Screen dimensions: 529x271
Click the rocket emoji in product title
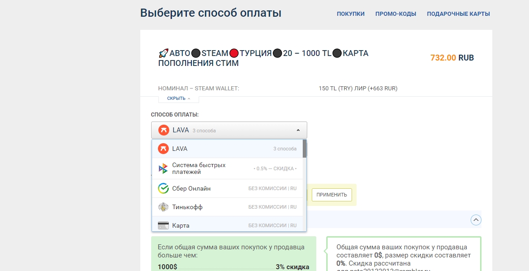[163, 53]
